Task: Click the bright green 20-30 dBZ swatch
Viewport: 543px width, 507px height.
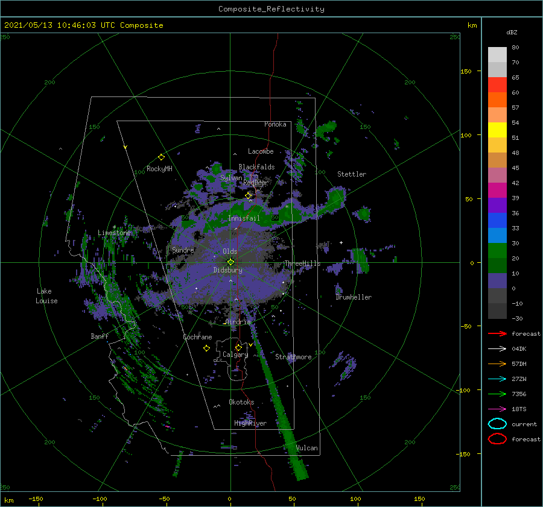Action: pyautogui.click(x=497, y=251)
